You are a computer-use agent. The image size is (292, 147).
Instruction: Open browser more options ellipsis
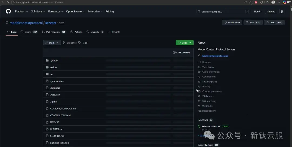278,2
